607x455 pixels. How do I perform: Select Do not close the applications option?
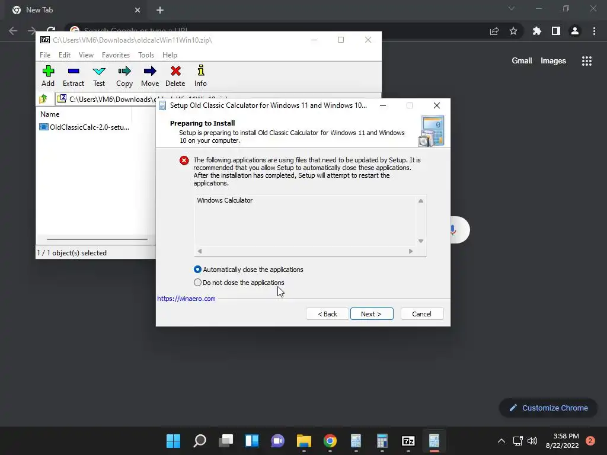coord(239,283)
